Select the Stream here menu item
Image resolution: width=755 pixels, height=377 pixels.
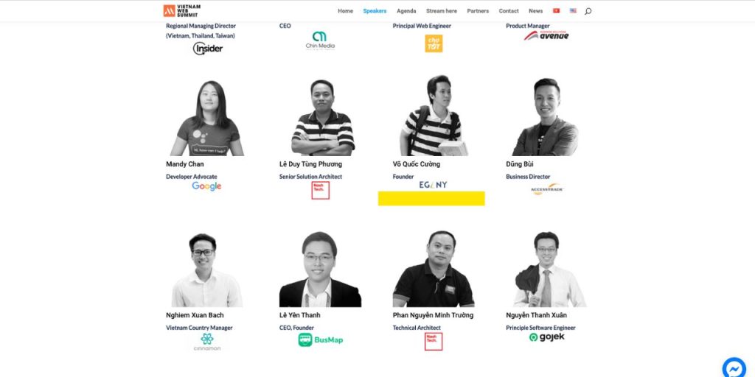click(442, 10)
